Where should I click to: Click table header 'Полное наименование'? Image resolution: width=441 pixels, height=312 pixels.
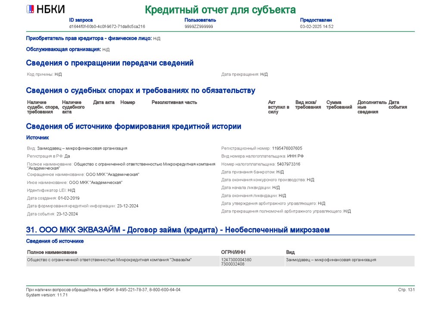pos(52,253)
